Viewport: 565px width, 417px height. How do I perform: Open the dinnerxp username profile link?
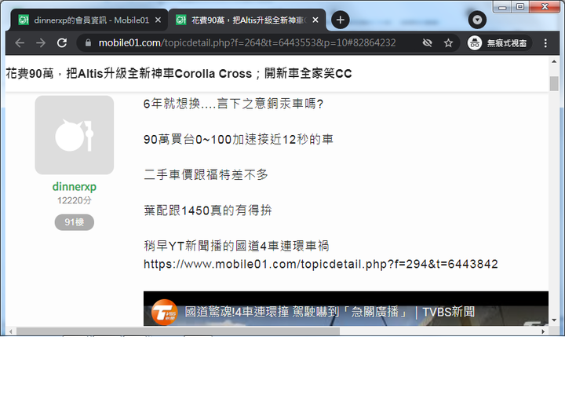point(75,187)
